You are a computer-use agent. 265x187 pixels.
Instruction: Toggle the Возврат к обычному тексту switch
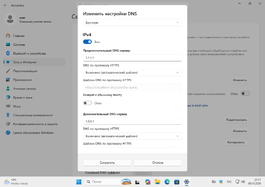click(88, 103)
